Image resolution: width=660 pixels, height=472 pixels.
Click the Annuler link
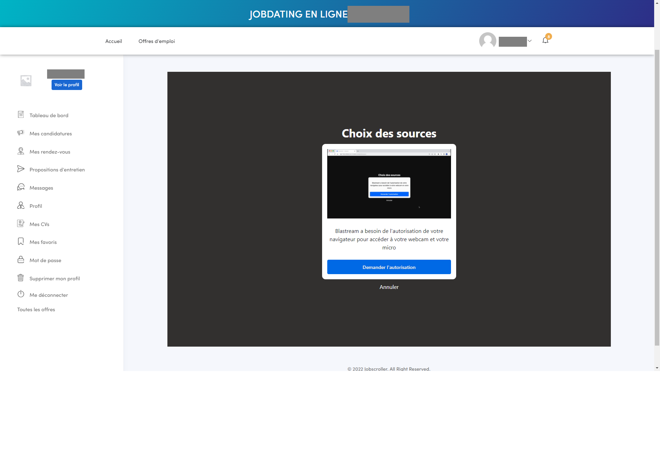[x=389, y=287]
